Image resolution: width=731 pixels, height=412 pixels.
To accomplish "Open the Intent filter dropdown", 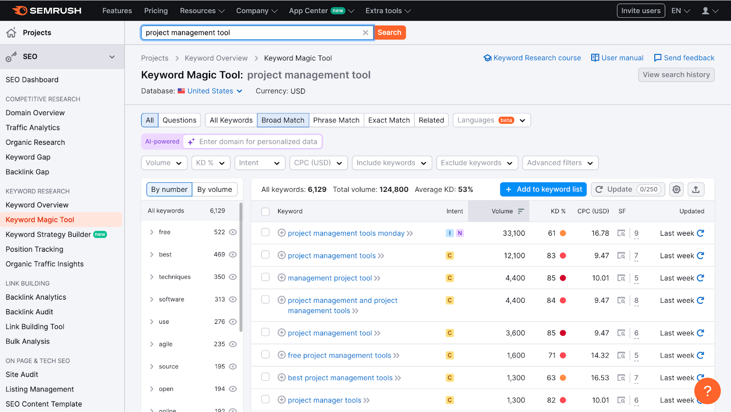I will [260, 163].
